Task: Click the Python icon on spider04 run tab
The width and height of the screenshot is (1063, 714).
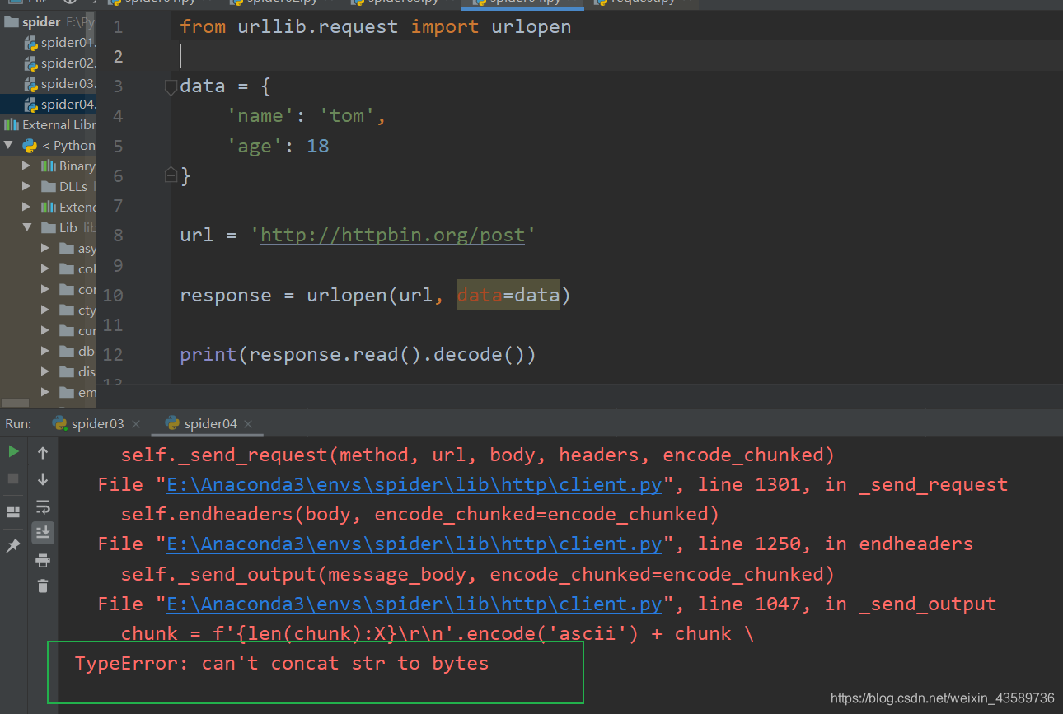Action: point(172,423)
